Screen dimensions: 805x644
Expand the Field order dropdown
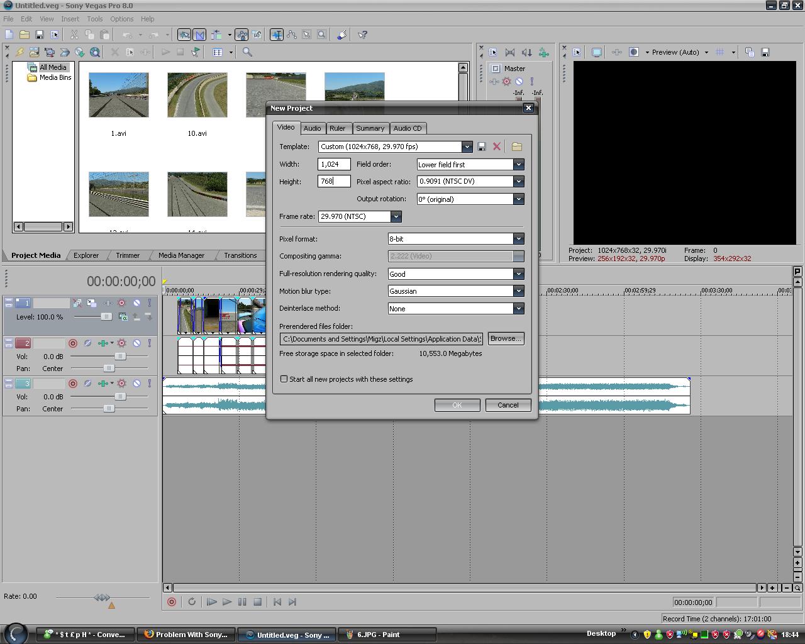518,164
